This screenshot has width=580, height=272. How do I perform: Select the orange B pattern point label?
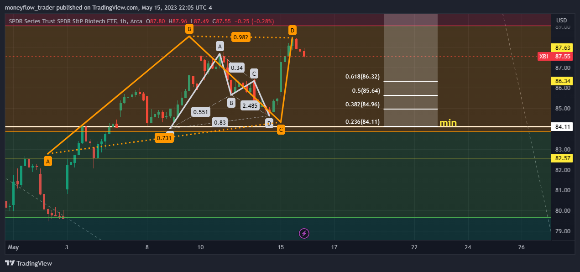pos(189,29)
